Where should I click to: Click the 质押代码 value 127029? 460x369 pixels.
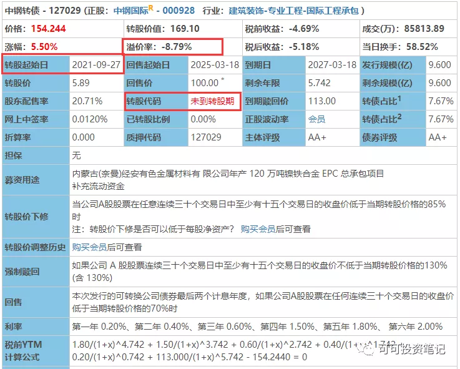click(203, 137)
